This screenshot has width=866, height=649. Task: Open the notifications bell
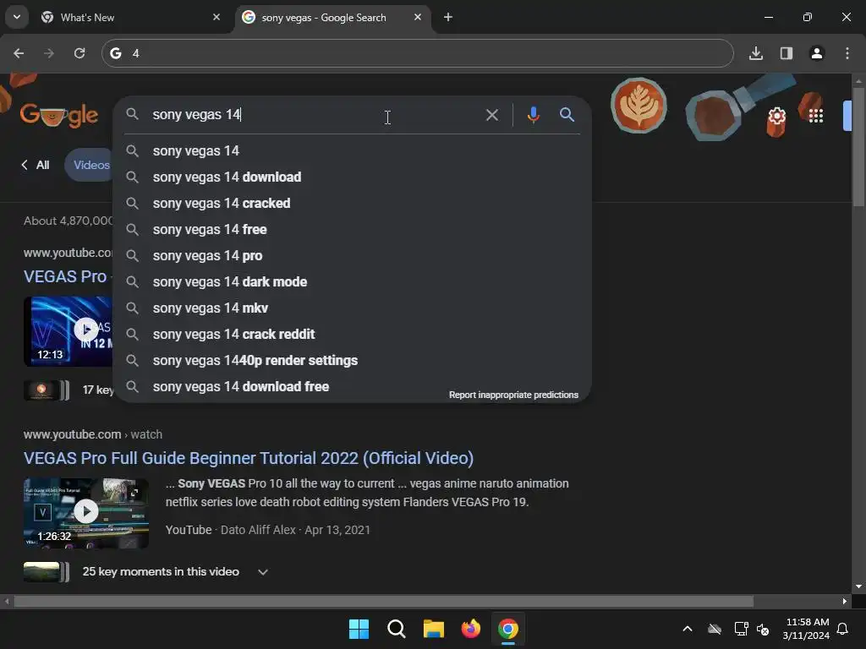(843, 629)
